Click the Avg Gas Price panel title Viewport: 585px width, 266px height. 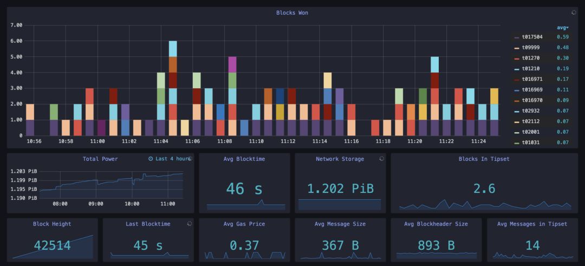click(244, 224)
